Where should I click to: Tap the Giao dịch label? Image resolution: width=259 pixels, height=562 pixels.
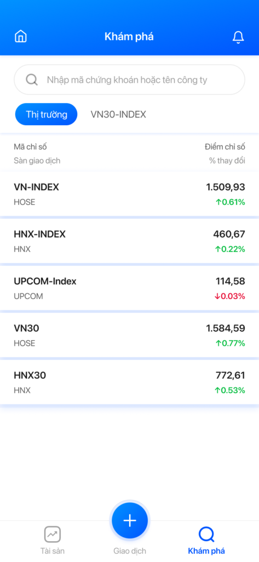129,551
